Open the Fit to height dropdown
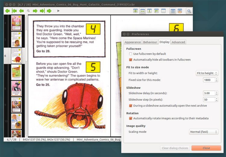Screen dimensions: 226x157 coord(207,73)
